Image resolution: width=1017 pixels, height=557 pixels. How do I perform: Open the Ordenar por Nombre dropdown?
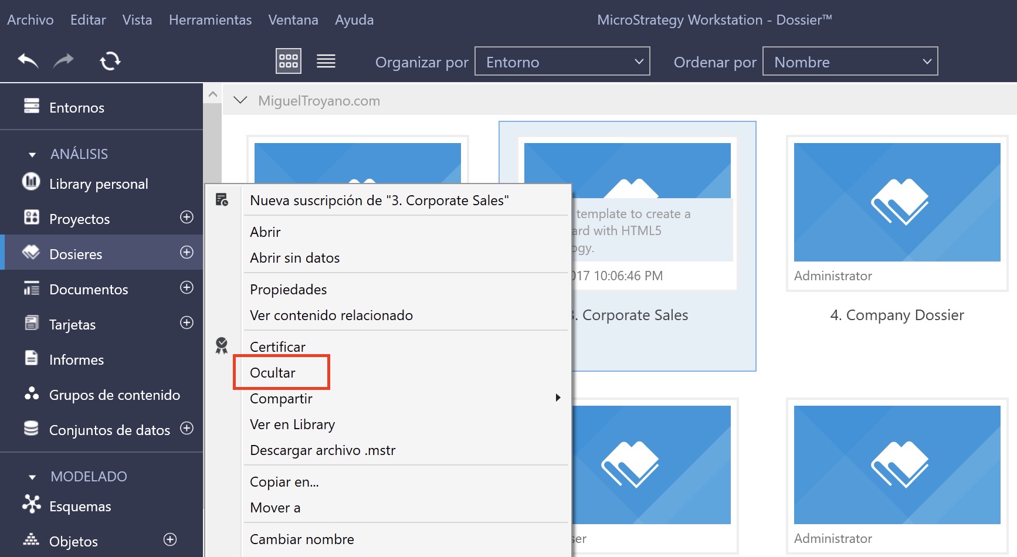pos(850,61)
